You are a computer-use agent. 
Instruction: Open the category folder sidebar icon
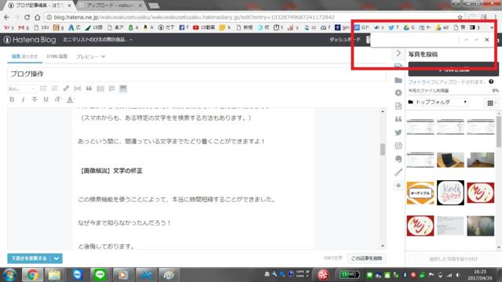click(x=398, y=80)
